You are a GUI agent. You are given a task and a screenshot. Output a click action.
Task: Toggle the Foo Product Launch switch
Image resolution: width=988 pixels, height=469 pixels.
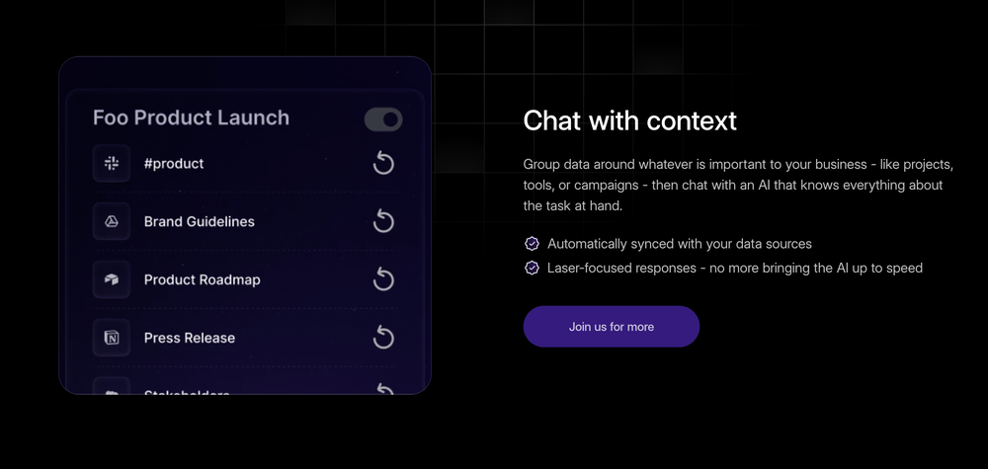(x=383, y=119)
